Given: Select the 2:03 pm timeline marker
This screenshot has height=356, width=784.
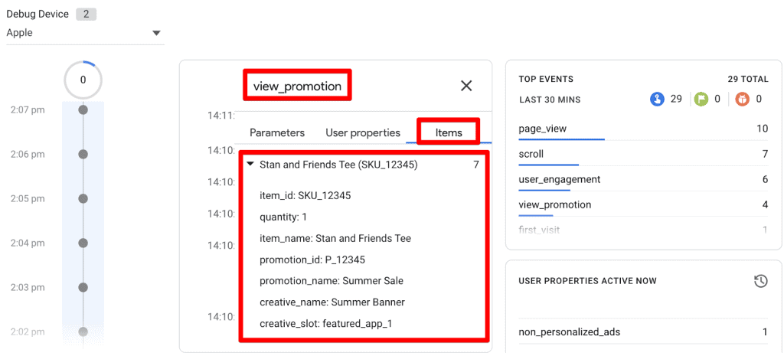Looking at the screenshot, I should (x=83, y=288).
